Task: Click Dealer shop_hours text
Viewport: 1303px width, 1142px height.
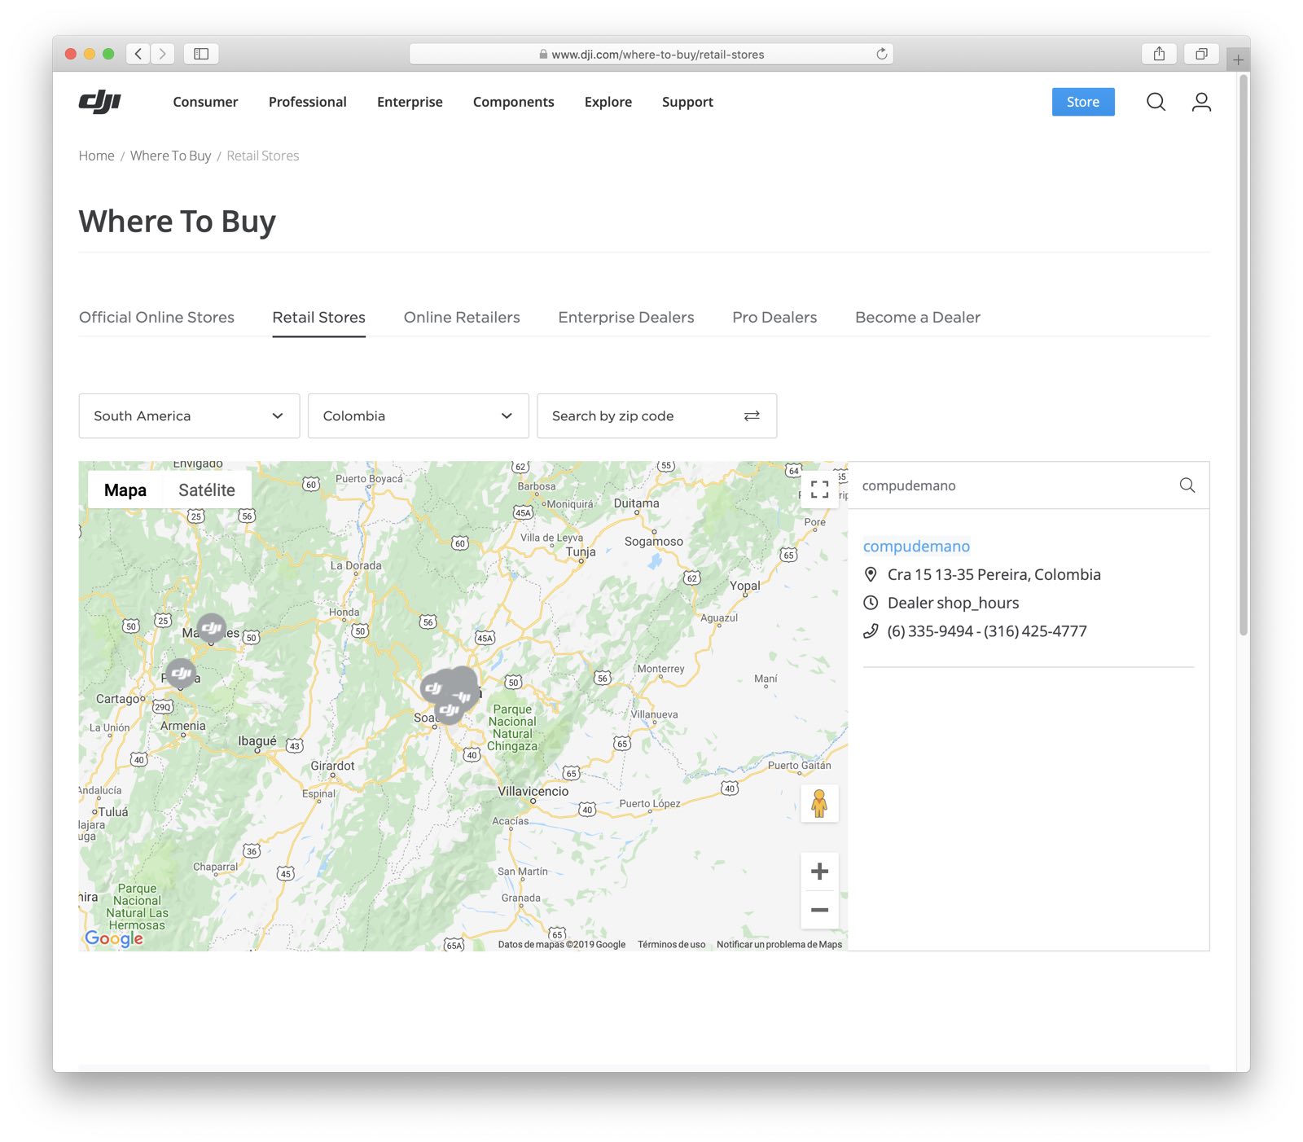Action: point(953,603)
